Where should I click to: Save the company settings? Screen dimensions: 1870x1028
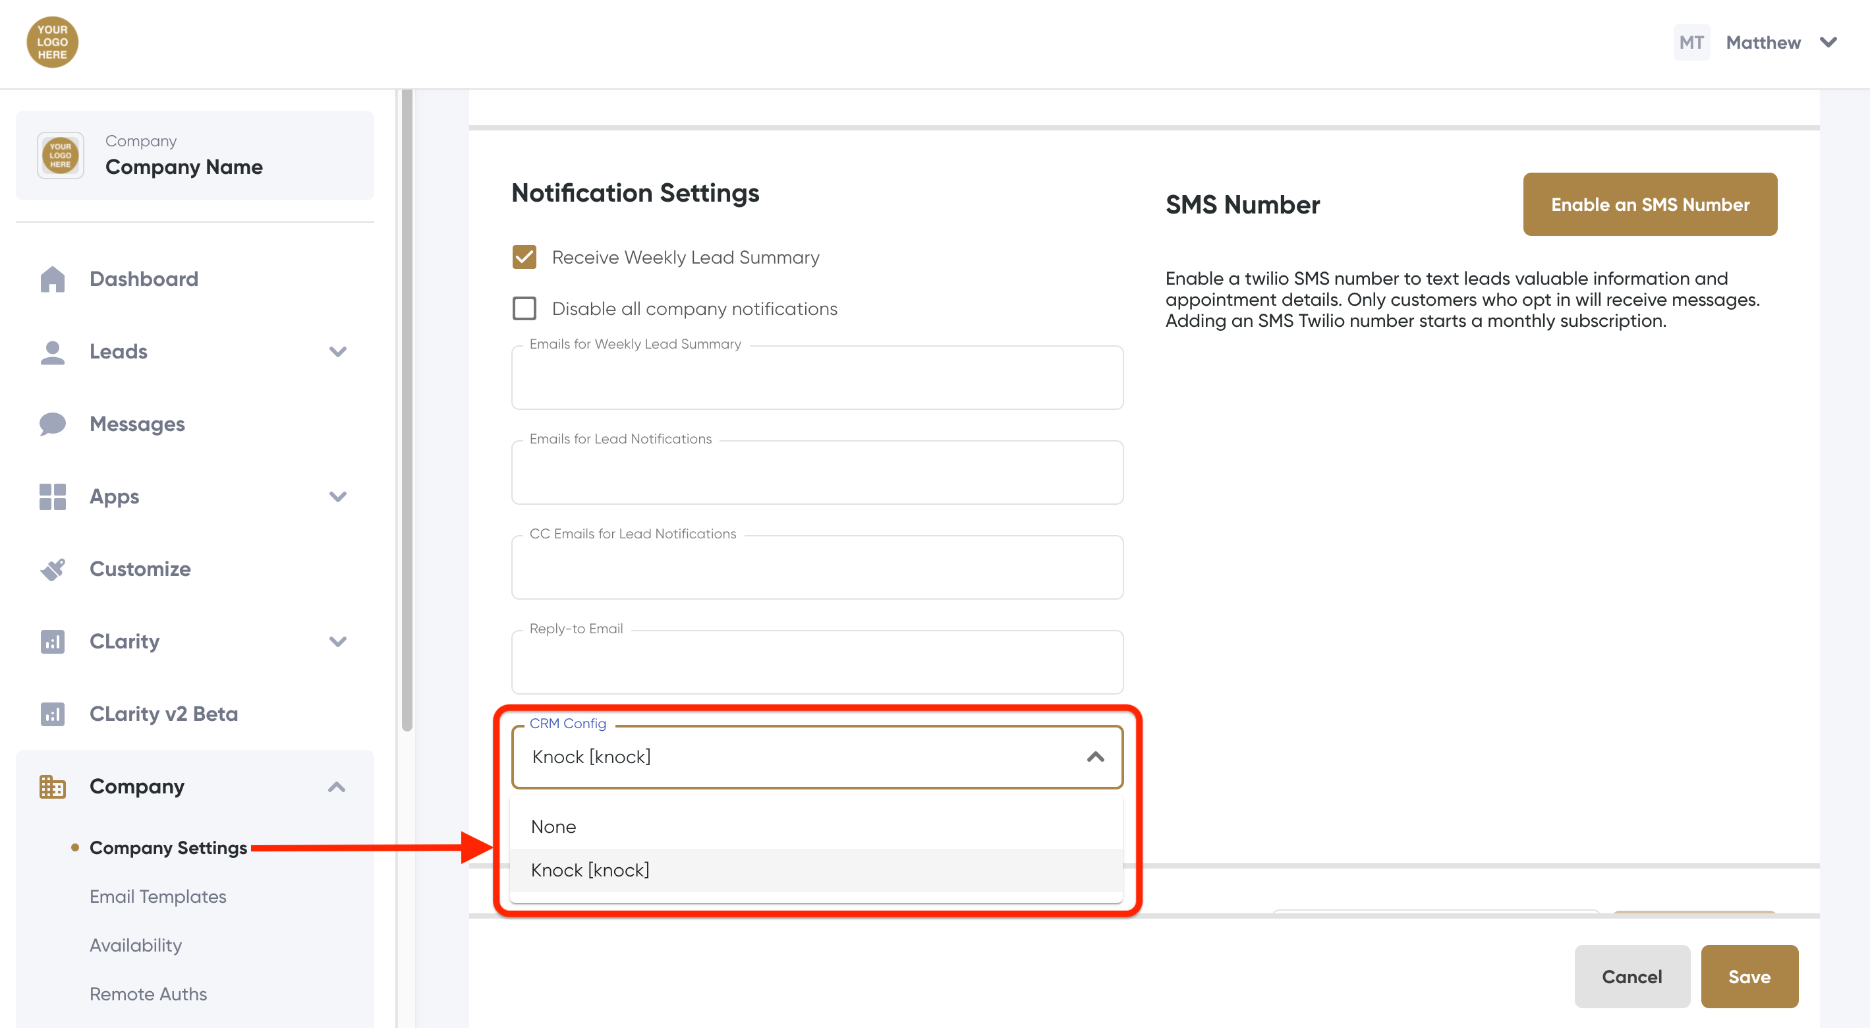[1748, 977]
